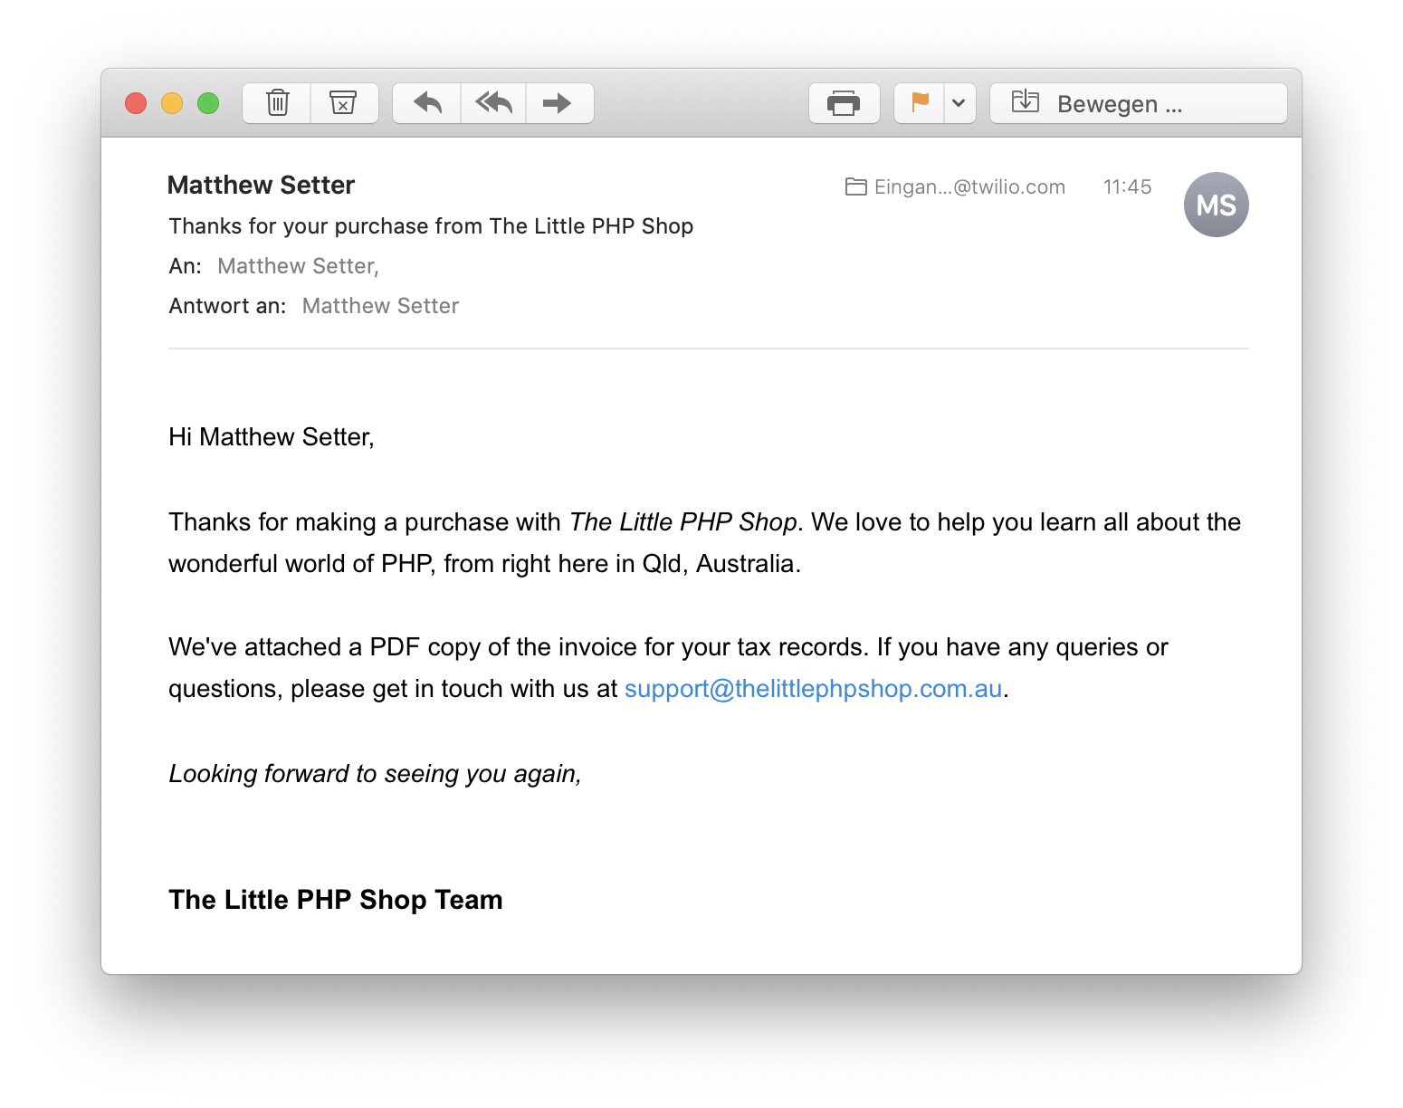Viewport: 1403px width, 1108px height.
Task: Open the Eingan...@twilio.com mailbox label
Action: 969,187
